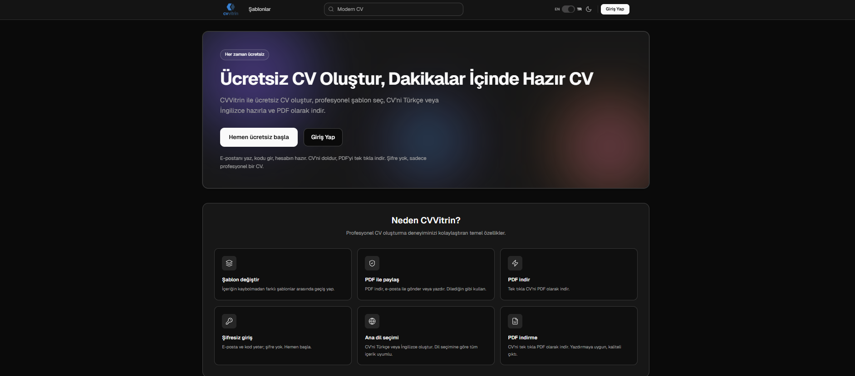Viewport: 855px width, 376px height.
Task: Click the Şifresiz giriş card title
Action: click(x=237, y=337)
